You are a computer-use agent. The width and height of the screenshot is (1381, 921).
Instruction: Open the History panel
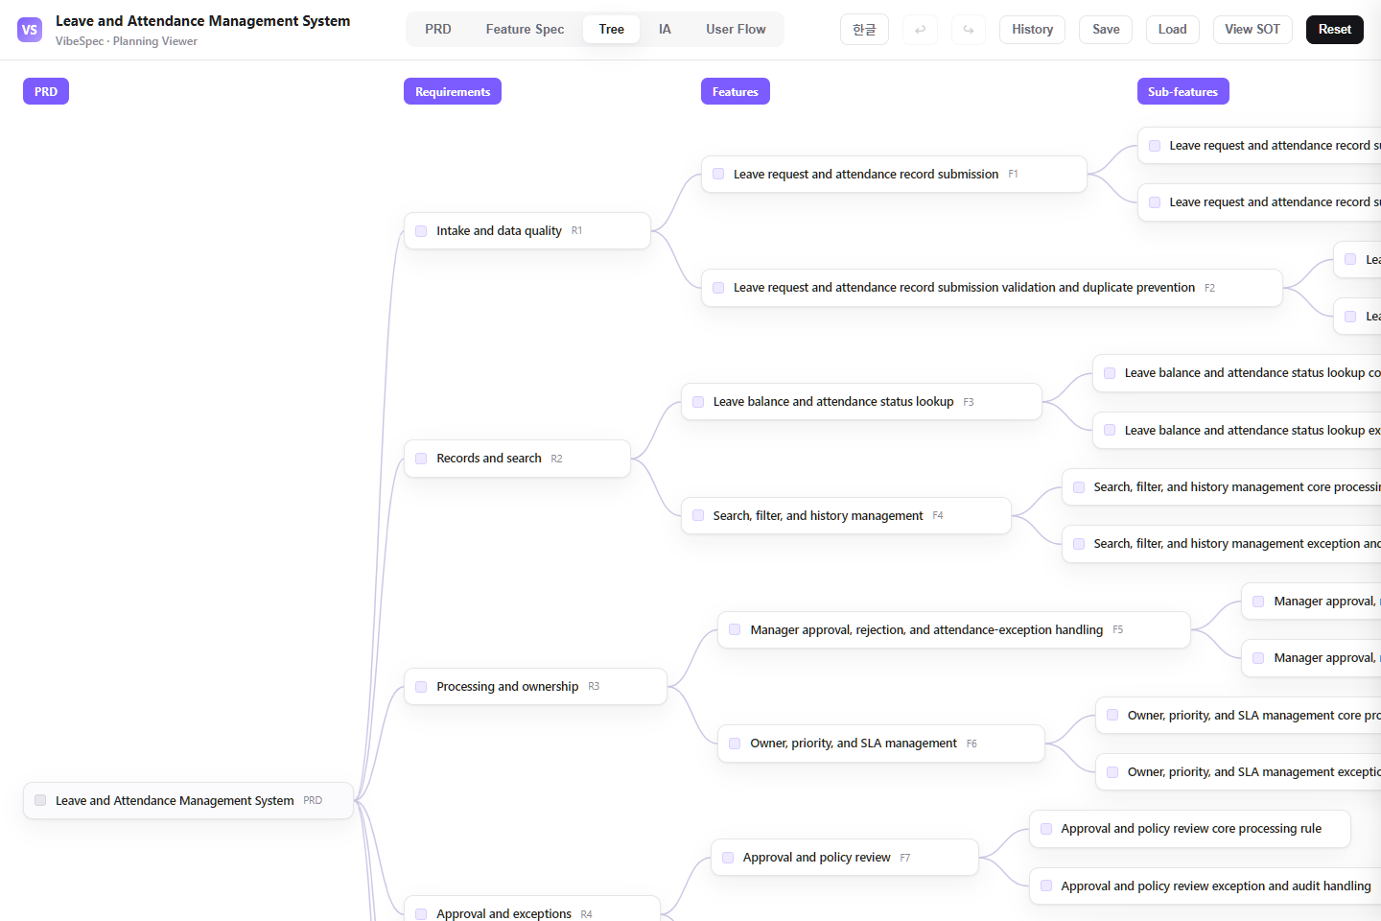pyautogui.click(x=1032, y=30)
